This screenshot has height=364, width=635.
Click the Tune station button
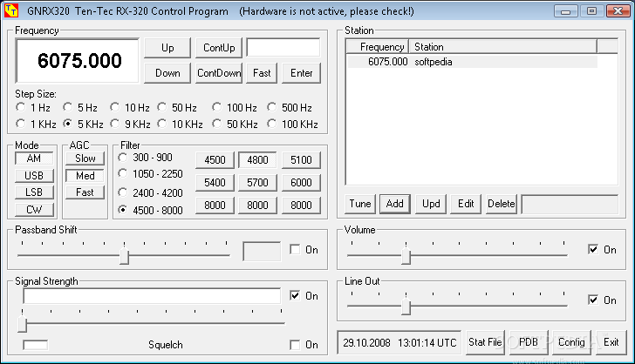tap(360, 204)
